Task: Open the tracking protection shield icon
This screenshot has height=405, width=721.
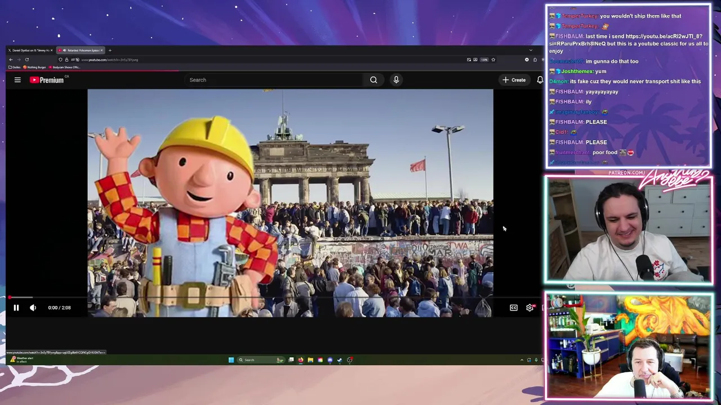Action: click(x=60, y=60)
